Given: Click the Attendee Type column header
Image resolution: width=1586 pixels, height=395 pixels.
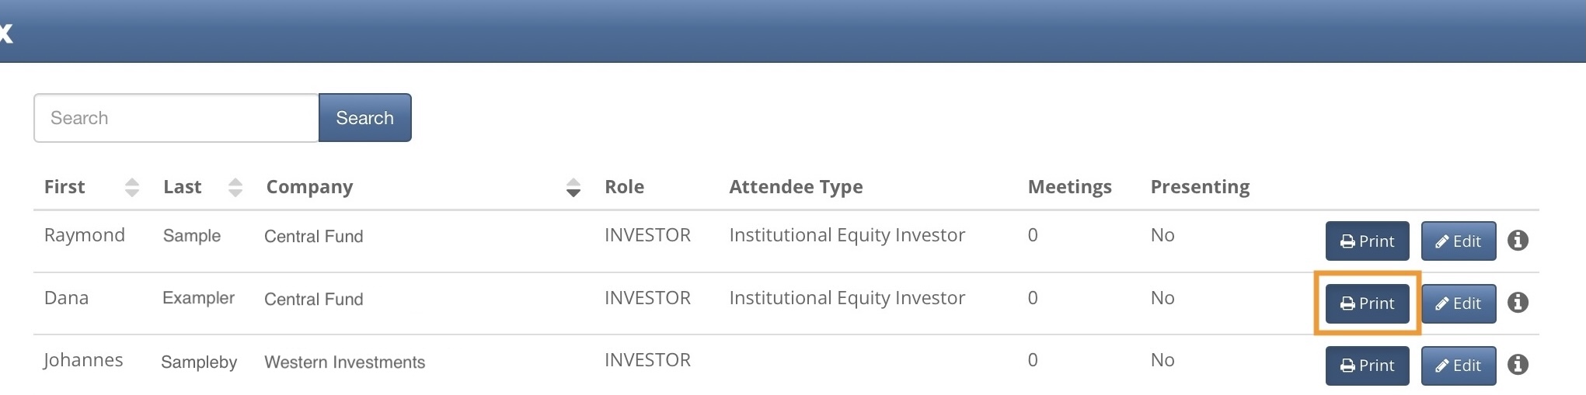Looking at the screenshot, I should tap(796, 187).
